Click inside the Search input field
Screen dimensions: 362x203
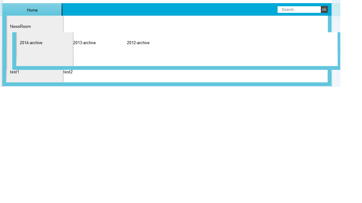[x=299, y=10]
